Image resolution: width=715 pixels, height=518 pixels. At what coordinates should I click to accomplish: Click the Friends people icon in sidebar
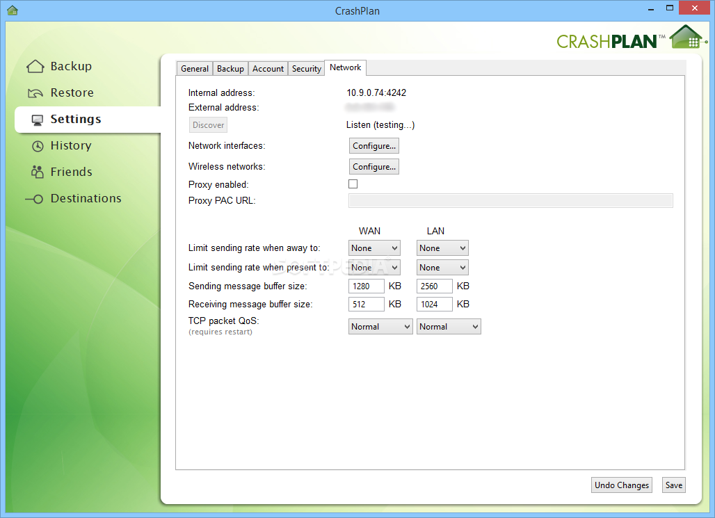pos(37,172)
